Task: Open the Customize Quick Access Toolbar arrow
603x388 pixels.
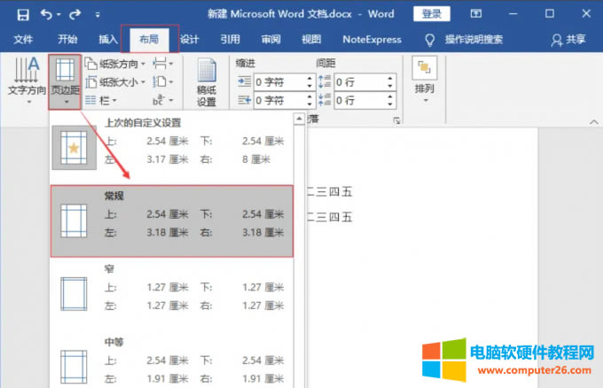Action: [98, 15]
